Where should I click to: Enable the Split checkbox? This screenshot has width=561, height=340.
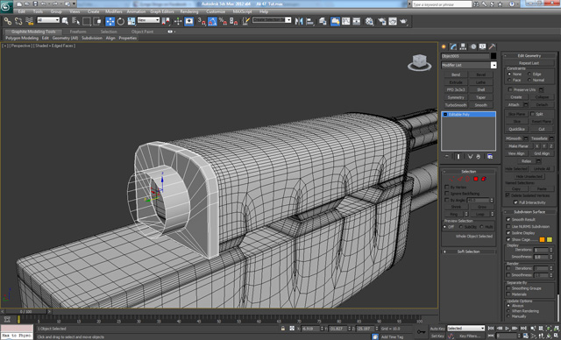(532, 114)
